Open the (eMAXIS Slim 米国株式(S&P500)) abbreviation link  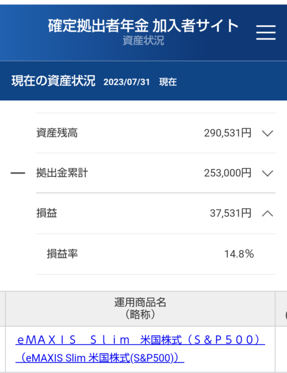[100, 358]
